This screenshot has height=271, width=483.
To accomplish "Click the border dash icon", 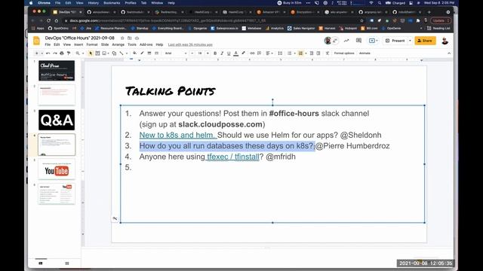I will (156, 53).
